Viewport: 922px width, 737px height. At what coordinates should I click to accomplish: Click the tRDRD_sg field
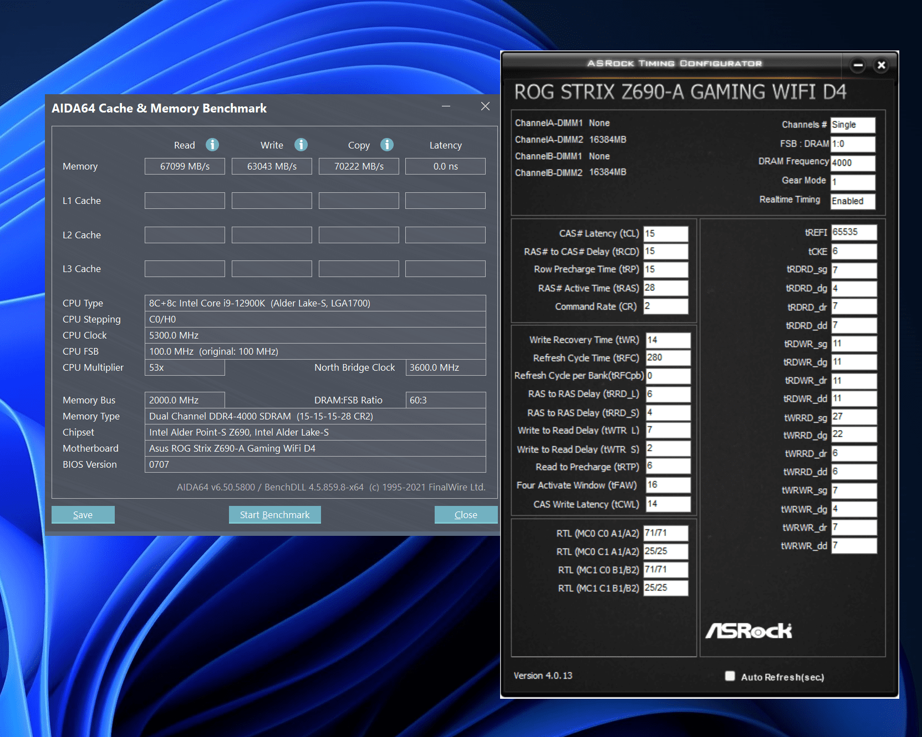(x=854, y=270)
